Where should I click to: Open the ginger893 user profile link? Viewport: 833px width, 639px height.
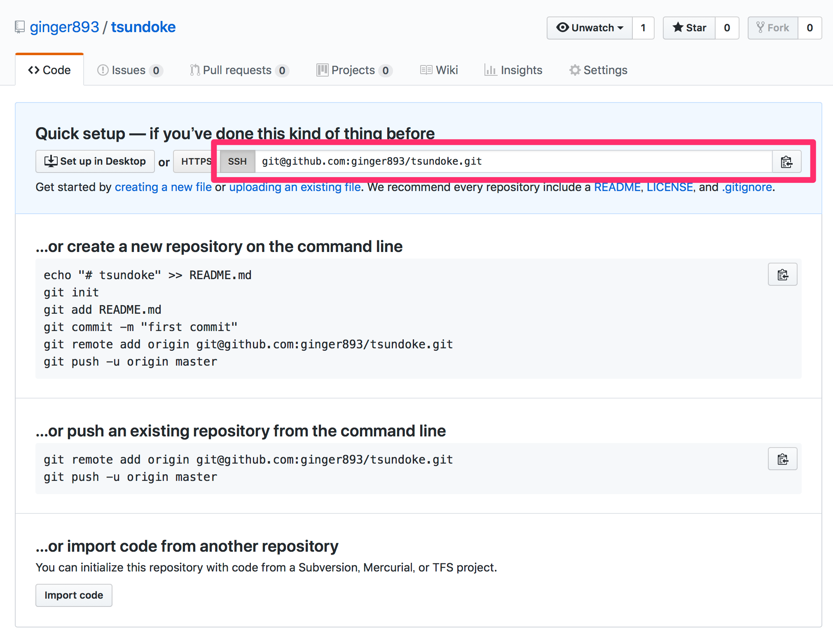click(64, 27)
